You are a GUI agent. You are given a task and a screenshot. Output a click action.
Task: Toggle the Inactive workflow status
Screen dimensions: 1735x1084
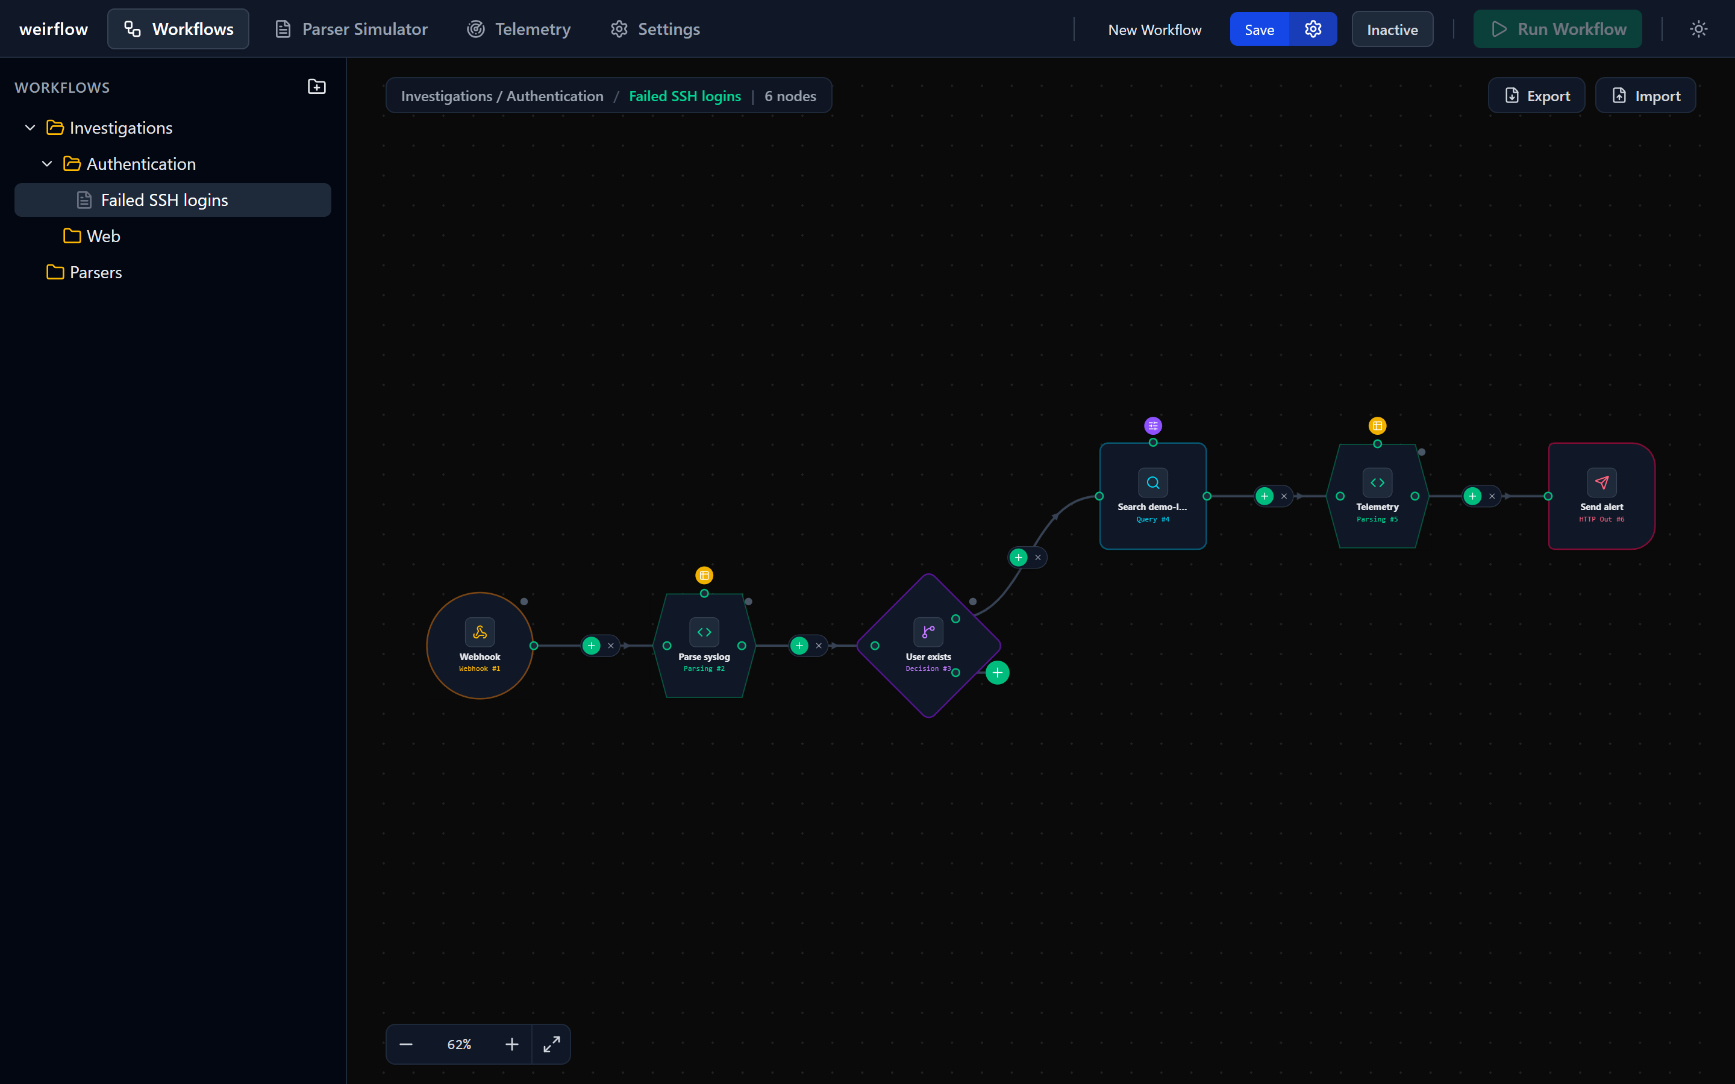tap(1392, 30)
